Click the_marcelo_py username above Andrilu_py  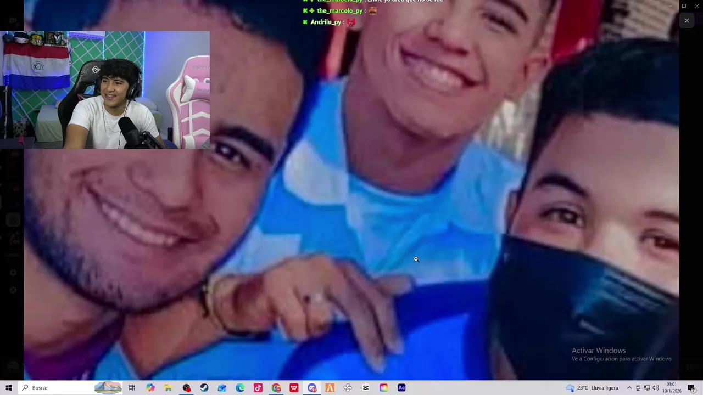tap(340, 10)
